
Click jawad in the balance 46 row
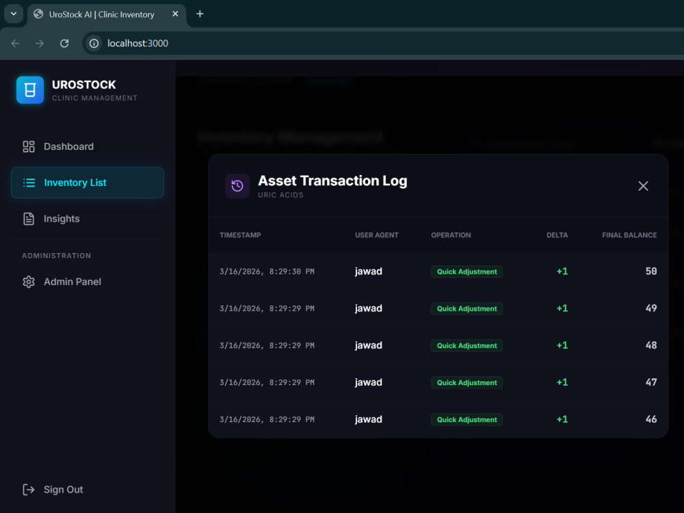[x=369, y=419]
